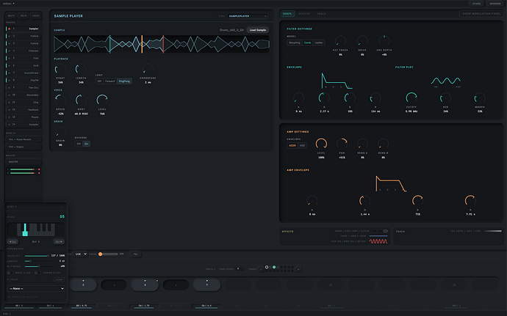
Task: Click the Cutoff knob
Action: (411, 98)
